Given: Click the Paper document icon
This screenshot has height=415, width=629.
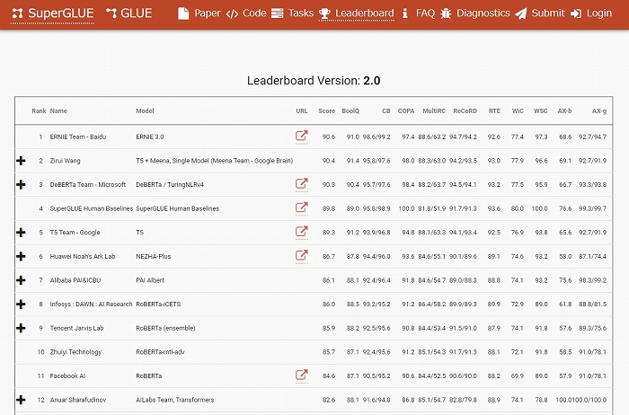Looking at the screenshot, I should click(183, 13).
